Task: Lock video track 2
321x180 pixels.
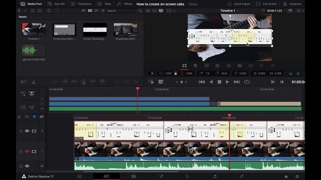Action: pyautogui.click(x=21, y=131)
